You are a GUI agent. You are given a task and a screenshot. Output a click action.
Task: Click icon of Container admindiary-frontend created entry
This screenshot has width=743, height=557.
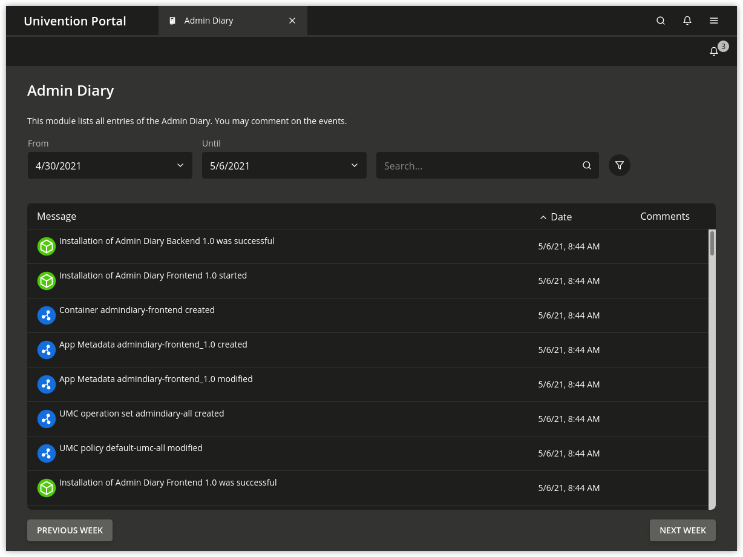(x=47, y=315)
